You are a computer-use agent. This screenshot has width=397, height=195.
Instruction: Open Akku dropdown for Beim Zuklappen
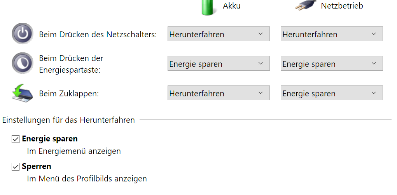tap(218, 93)
